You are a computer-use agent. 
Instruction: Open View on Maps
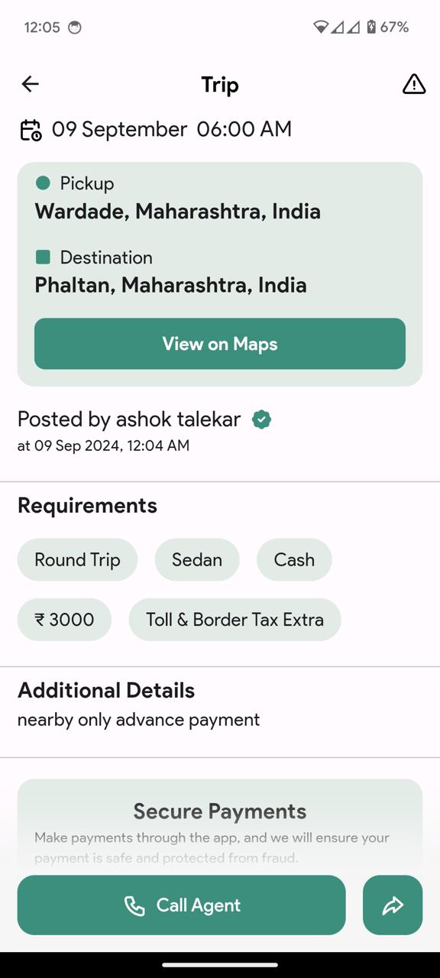point(220,344)
